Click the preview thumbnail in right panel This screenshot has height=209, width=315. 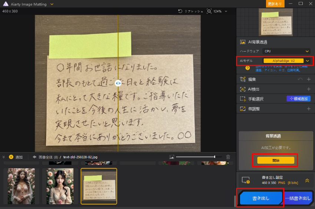coord(276,23)
